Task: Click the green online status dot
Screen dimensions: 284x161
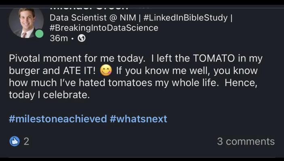Action: coord(39,34)
